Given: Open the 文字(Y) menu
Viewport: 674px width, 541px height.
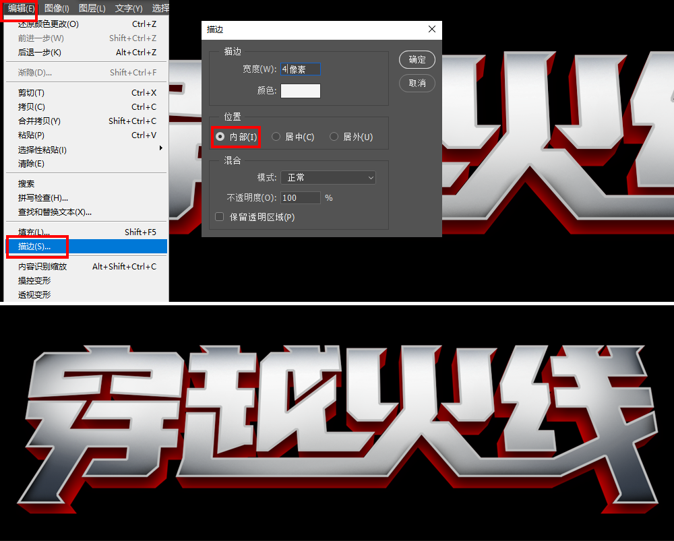Looking at the screenshot, I should tap(129, 8).
